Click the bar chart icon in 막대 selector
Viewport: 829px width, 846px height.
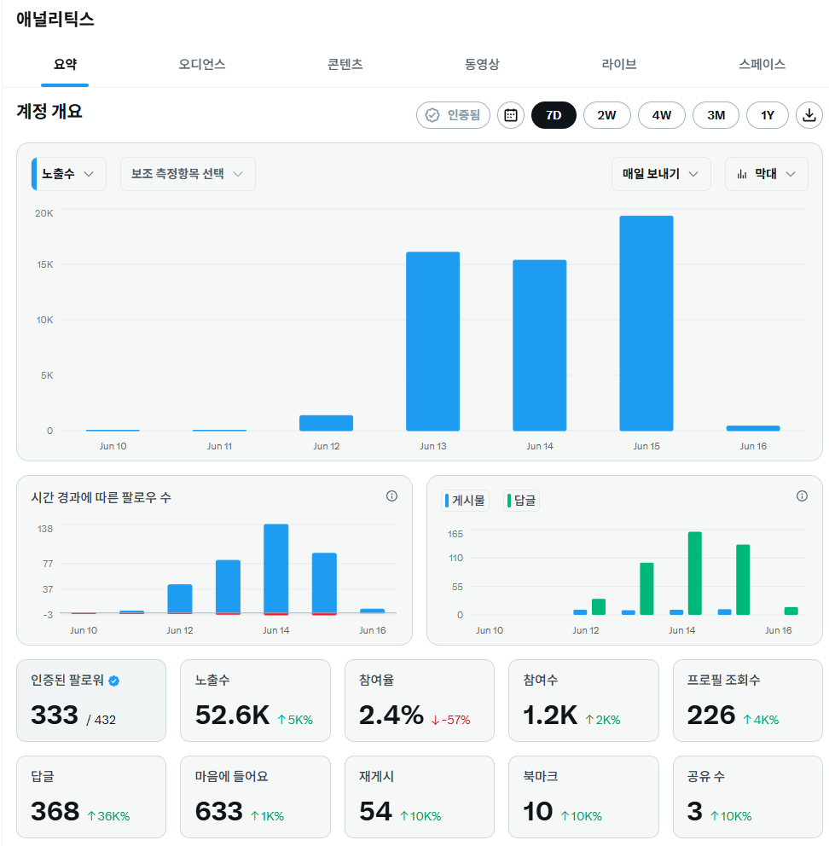(742, 174)
